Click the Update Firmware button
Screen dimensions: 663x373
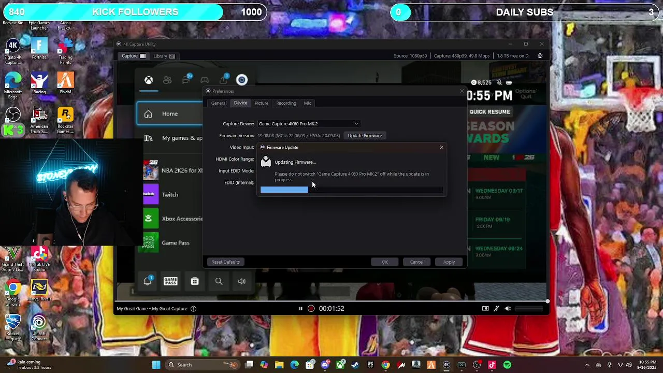pos(365,136)
